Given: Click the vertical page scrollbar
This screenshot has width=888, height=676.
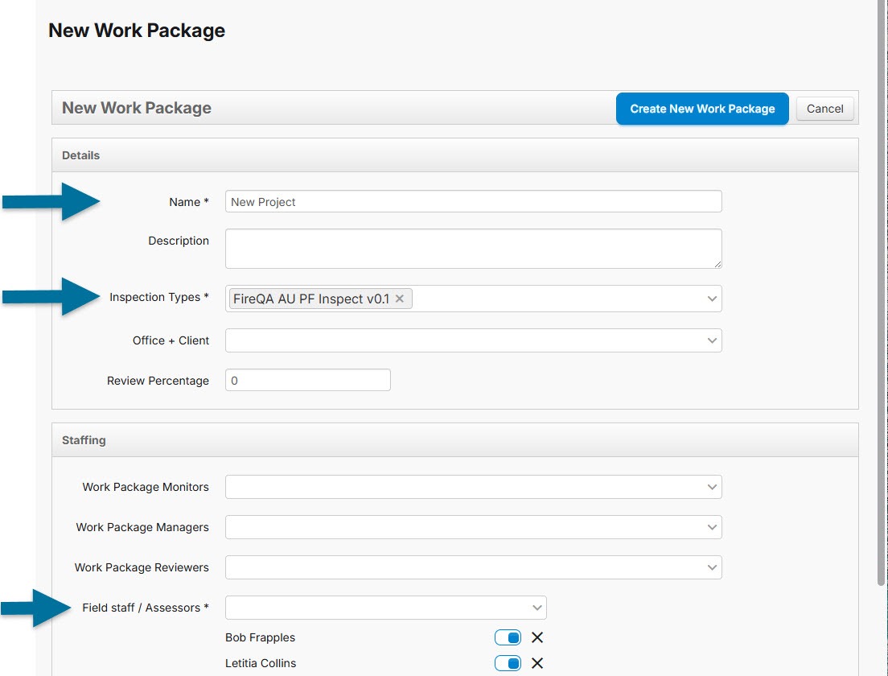Looking at the screenshot, I should click(882, 290).
